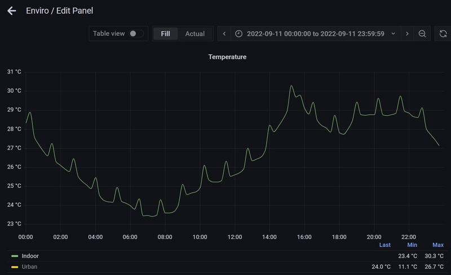
Task: Sort legend by Last column
Action: [384, 245]
